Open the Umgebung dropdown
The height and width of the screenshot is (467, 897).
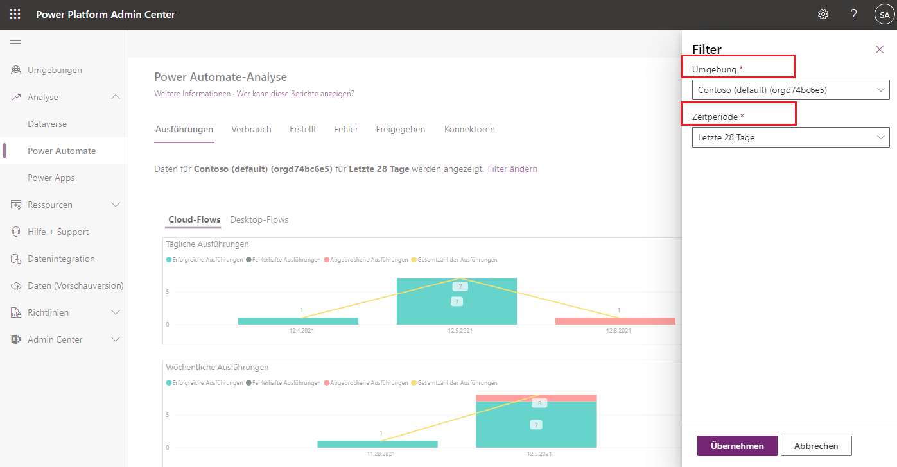click(x=791, y=90)
